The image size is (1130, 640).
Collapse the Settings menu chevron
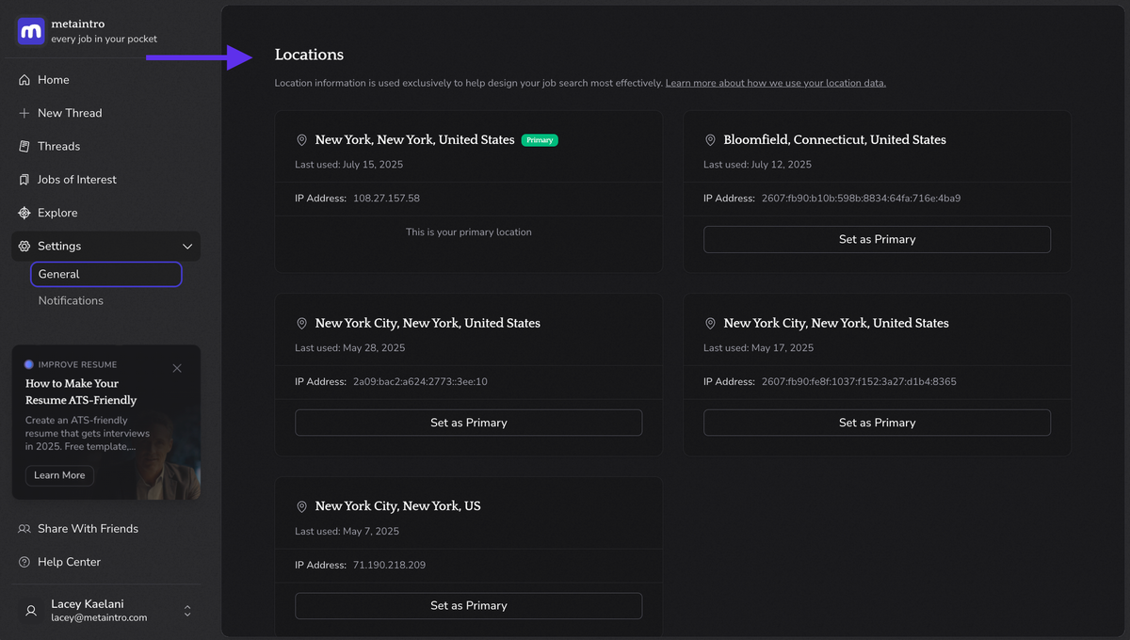187,247
